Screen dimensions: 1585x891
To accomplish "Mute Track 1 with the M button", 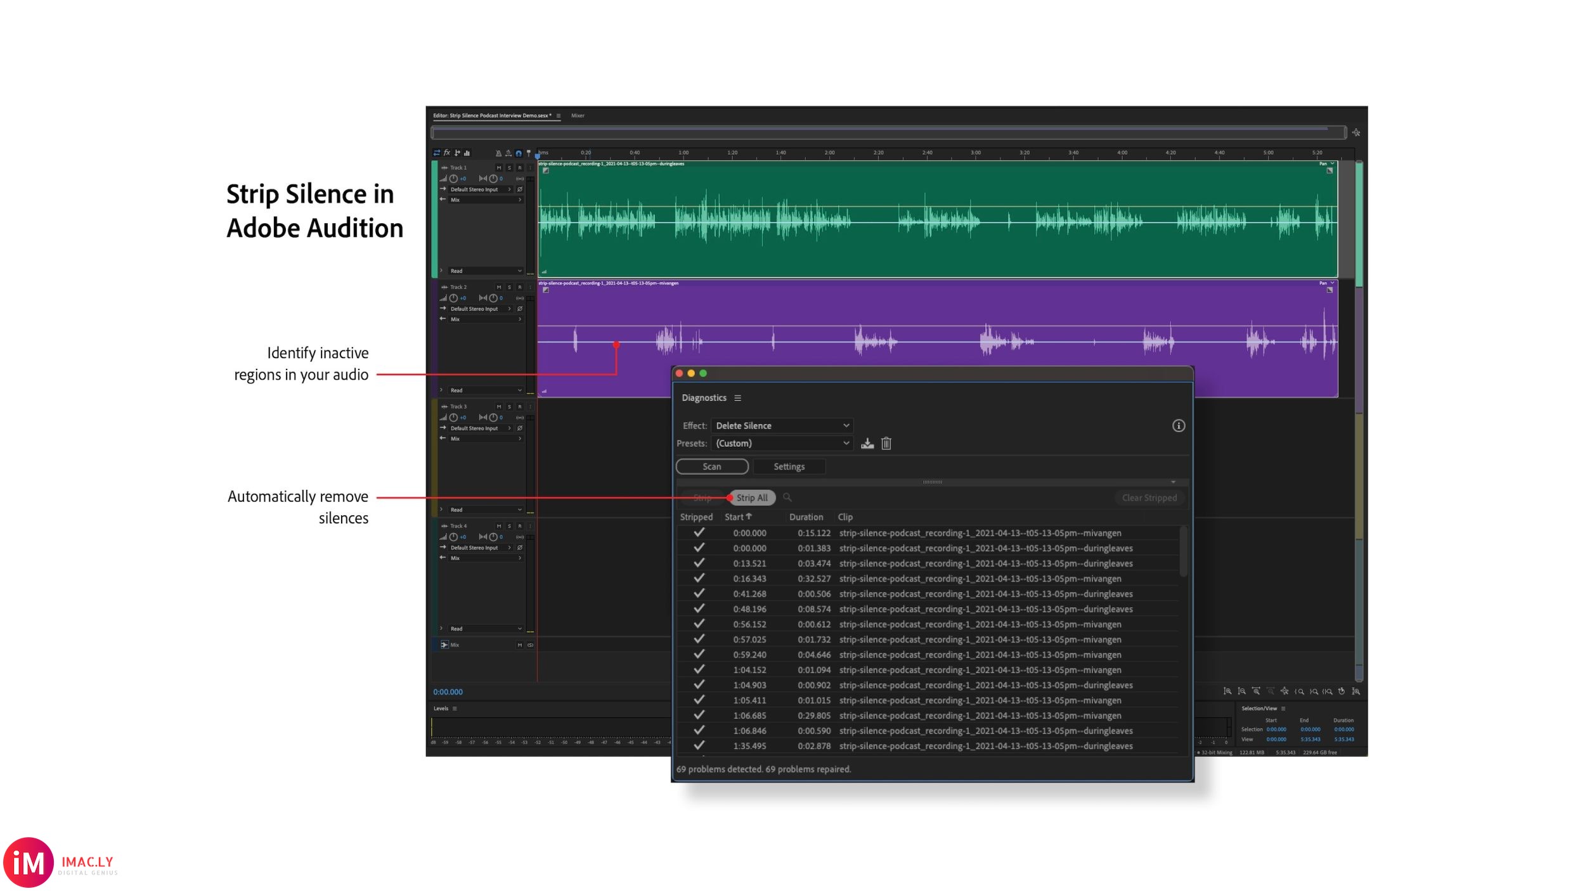I will click(x=499, y=168).
